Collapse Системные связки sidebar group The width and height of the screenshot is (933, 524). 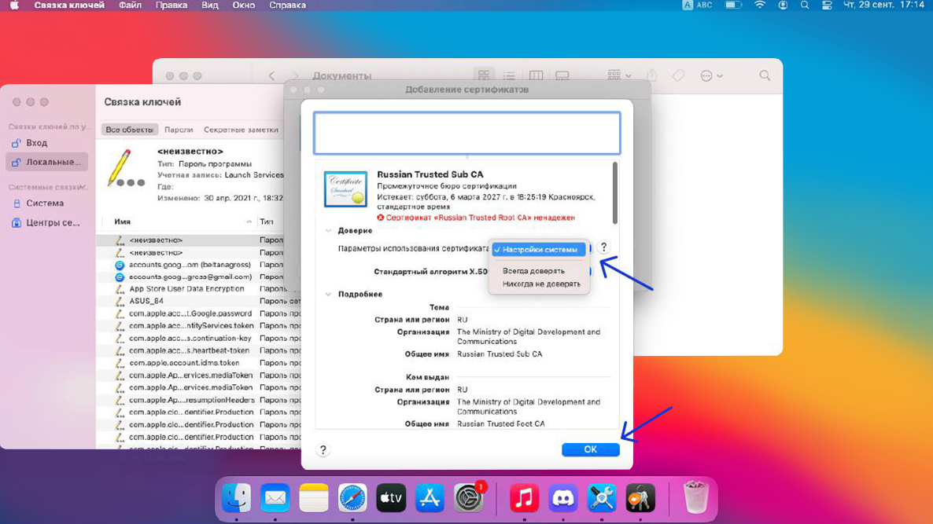coord(83,186)
